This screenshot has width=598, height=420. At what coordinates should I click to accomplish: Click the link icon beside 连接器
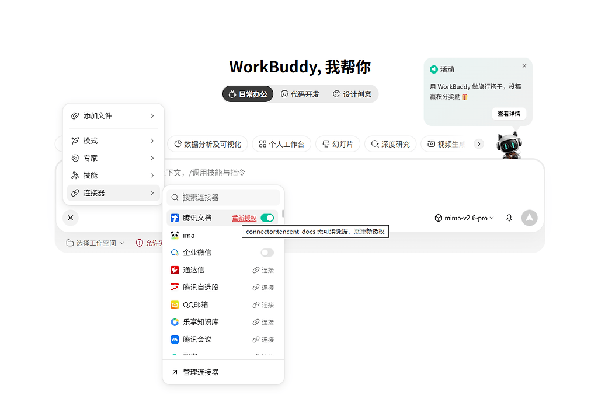pyautogui.click(x=75, y=193)
